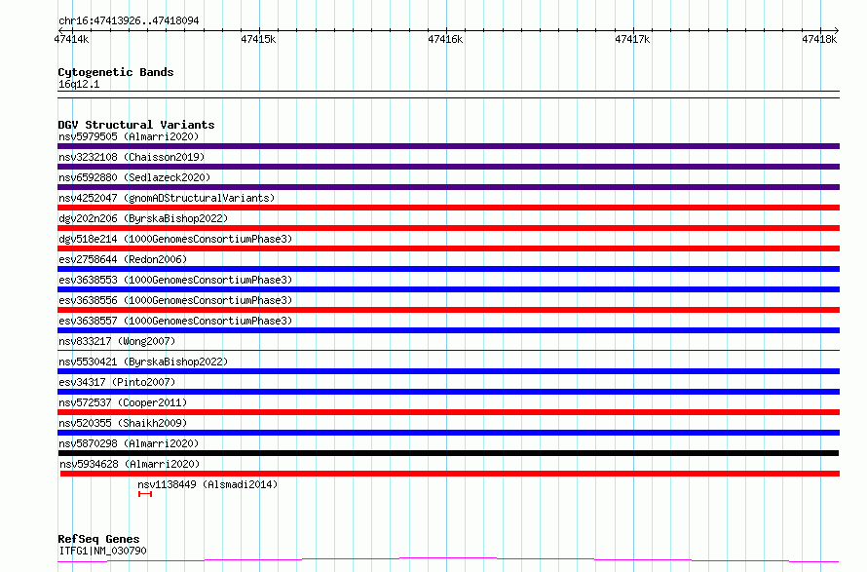The image size is (867, 572).
Task: Click the magenta ITFG1 gene line
Action: pos(448,560)
